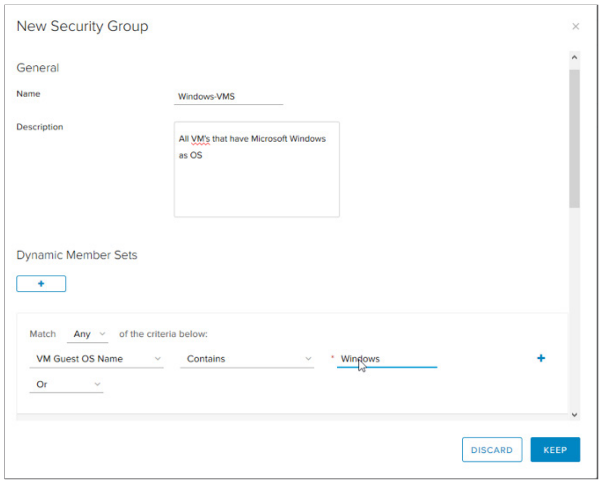Save the security group with KEEP

(x=555, y=450)
